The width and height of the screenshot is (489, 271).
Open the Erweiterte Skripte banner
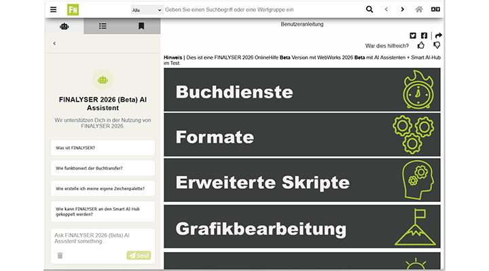click(x=302, y=180)
